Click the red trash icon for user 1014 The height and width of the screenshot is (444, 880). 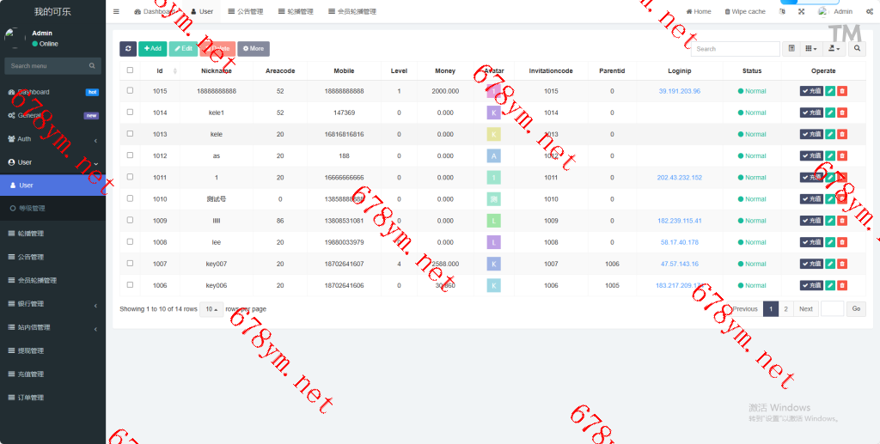pos(842,113)
